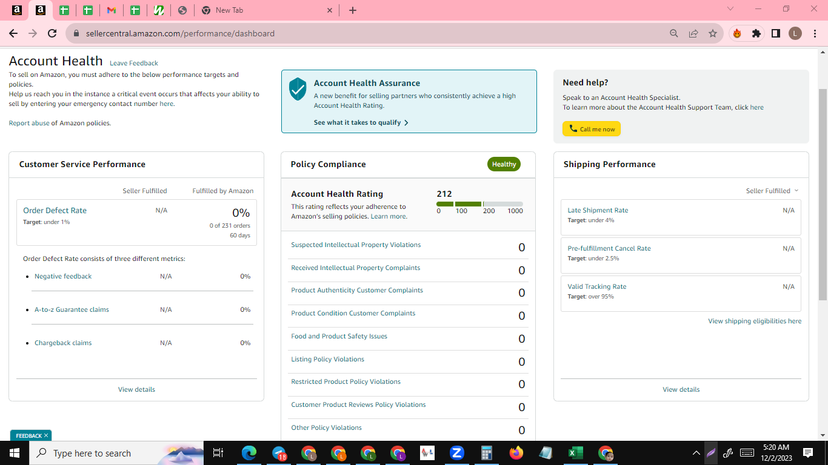828x465 pixels.
Task: Switch to the Gmail browser tab
Action: [x=111, y=10]
